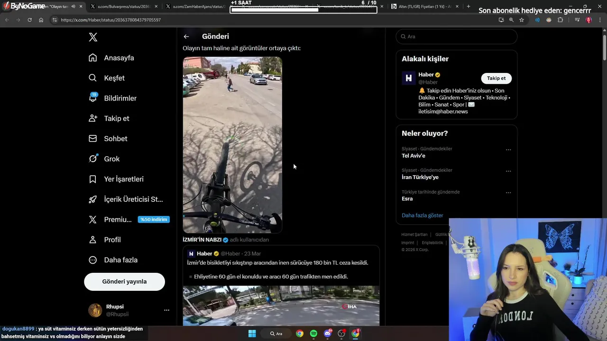Open quoted İHA video thumbnail
Viewport: 607px width, 341px height.
[281, 306]
